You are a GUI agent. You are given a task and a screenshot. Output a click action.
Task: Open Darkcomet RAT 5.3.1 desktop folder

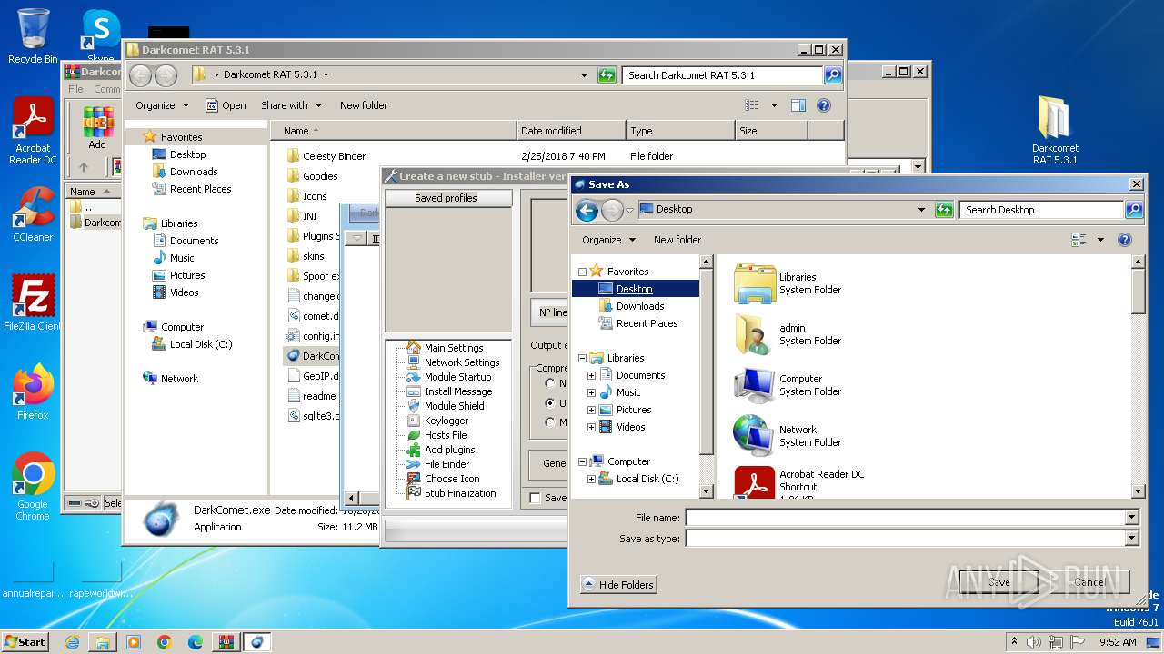(1054, 130)
